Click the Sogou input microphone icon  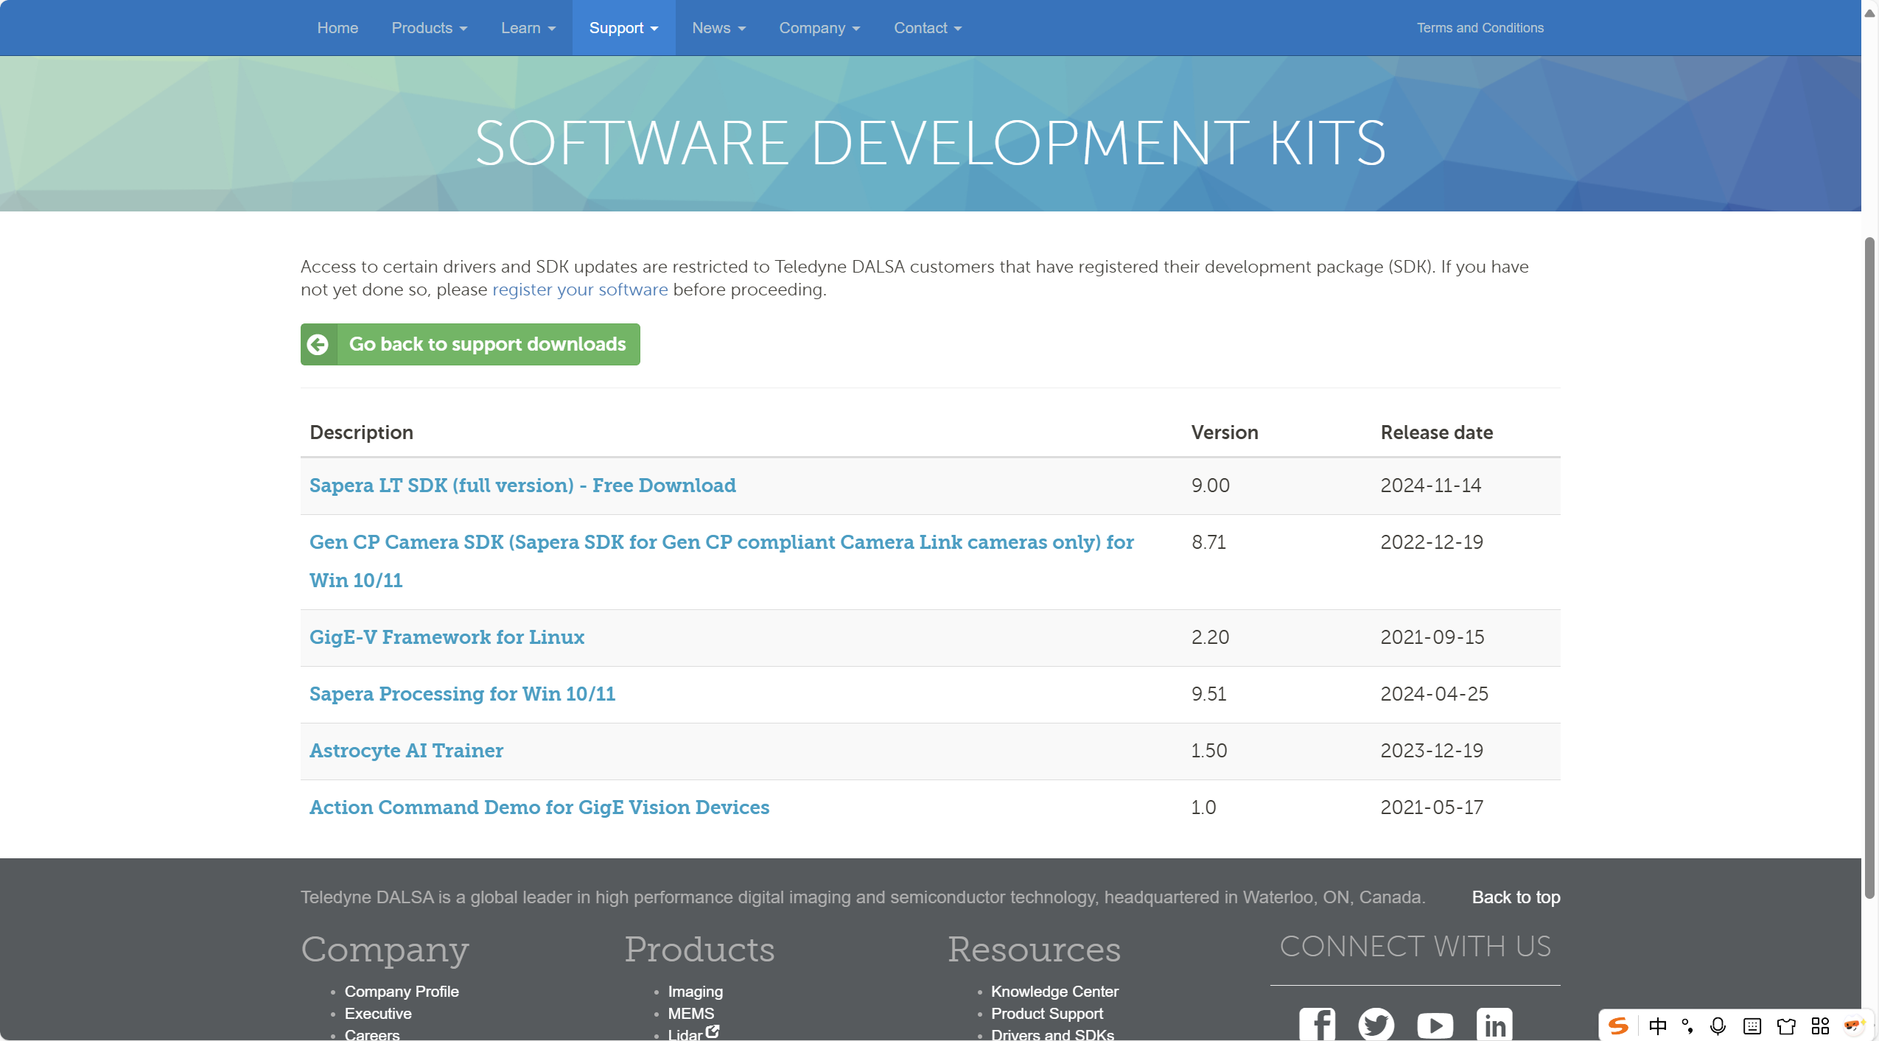[x=1718, y=1026]
